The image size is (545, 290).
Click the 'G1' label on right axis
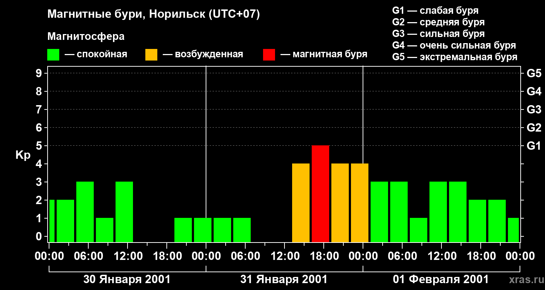(x=534, y=146)
